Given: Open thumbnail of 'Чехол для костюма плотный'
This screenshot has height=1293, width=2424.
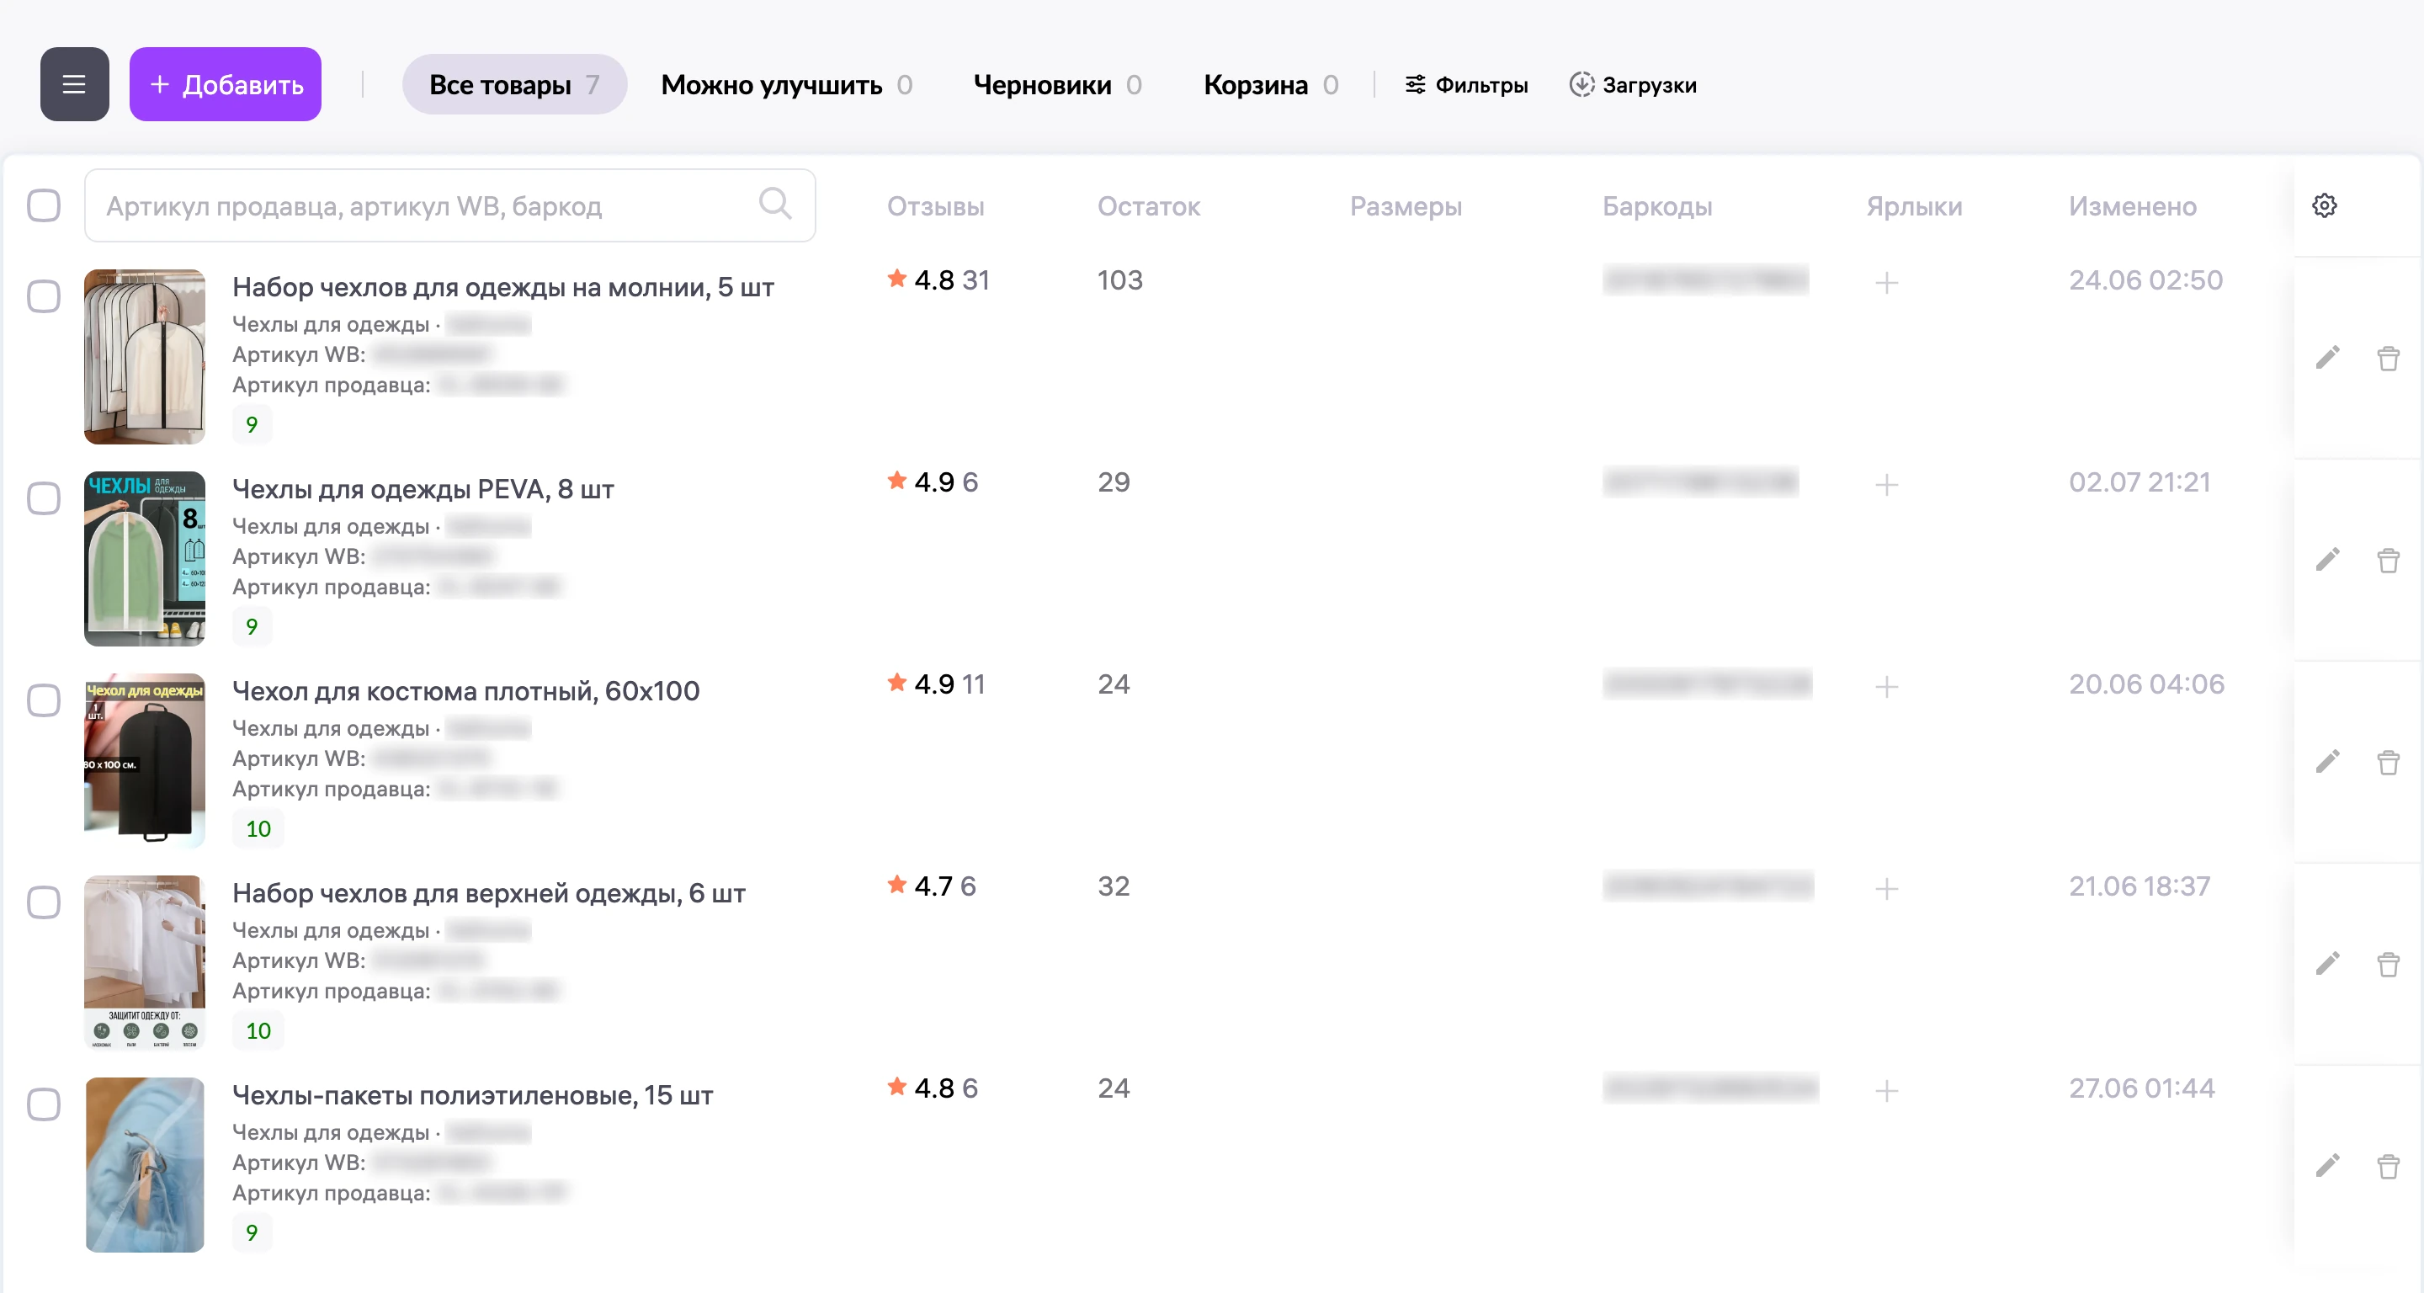Looking at the screenshot, I should (144, 760).
